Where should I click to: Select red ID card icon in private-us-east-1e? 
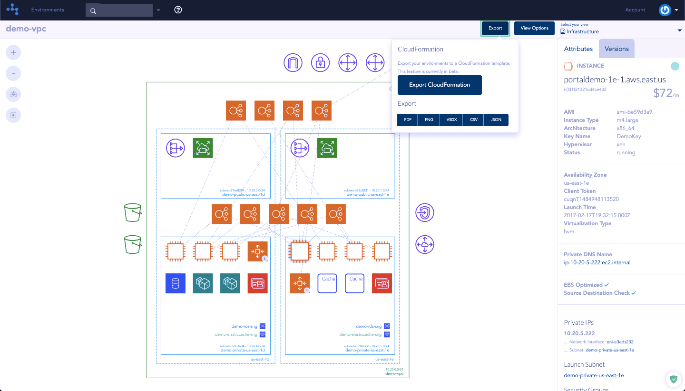(x=382, y=283)
